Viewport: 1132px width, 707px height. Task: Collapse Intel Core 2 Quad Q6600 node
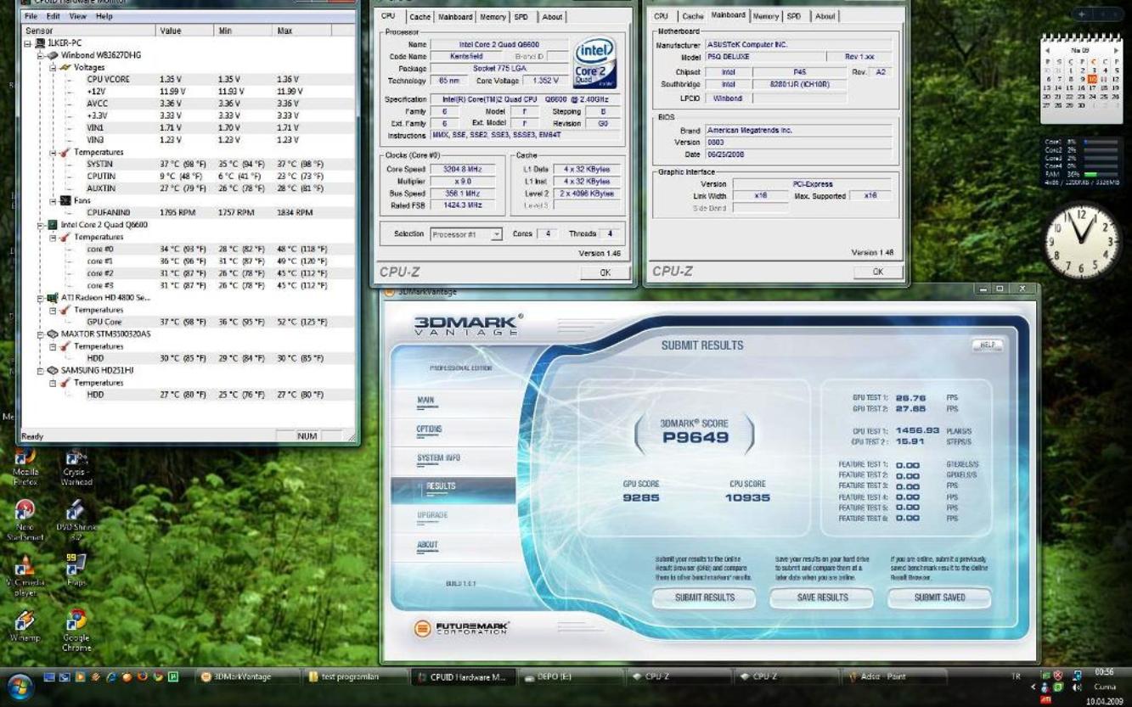click(40, 225)
